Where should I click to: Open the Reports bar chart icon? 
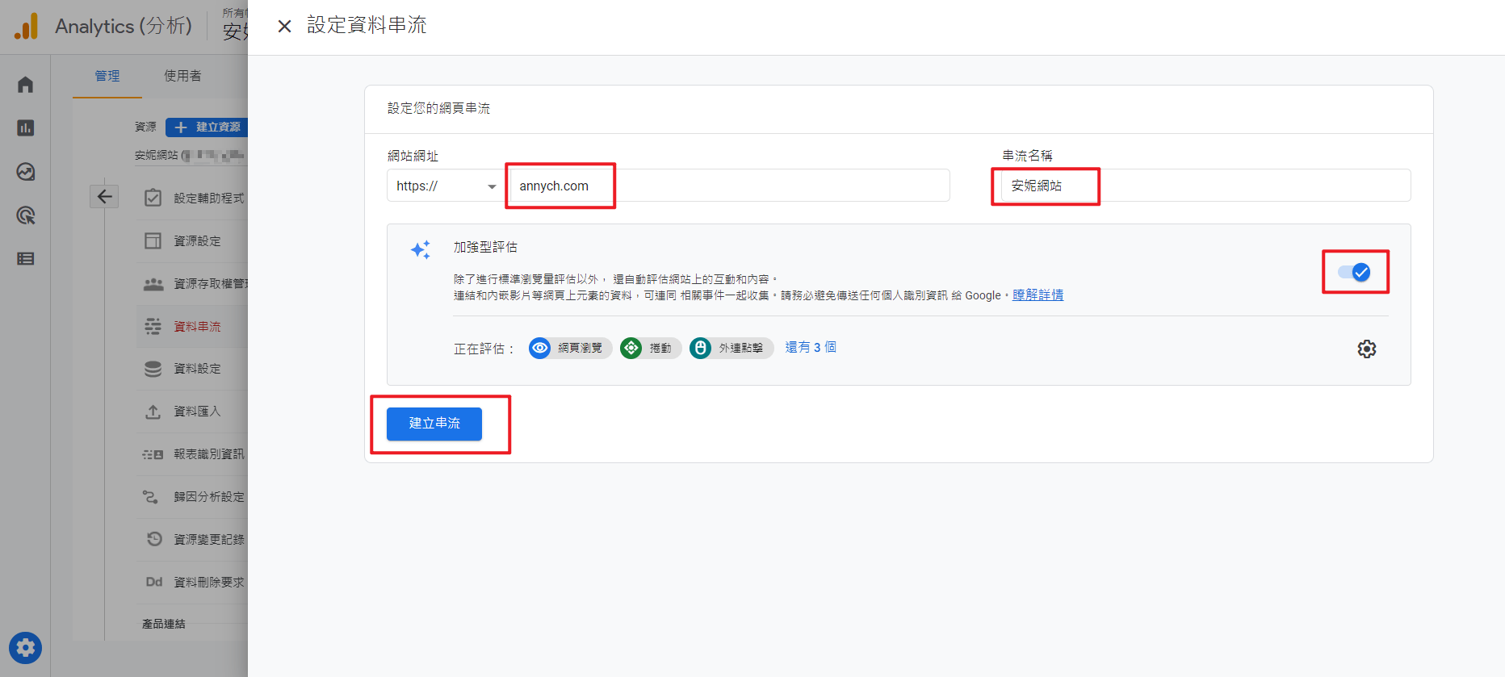click(x=26, y=127)
